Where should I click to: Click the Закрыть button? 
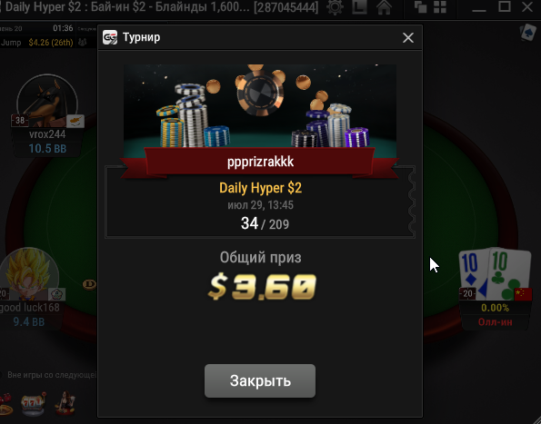tap(260, 380)
